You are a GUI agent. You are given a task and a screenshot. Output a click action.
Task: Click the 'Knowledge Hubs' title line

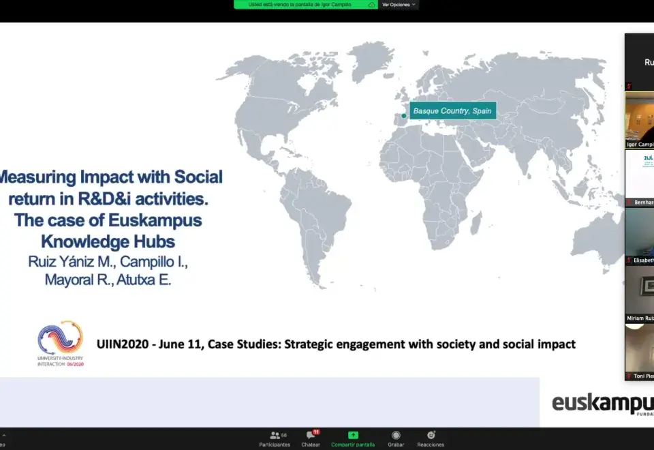click(108, 241)
